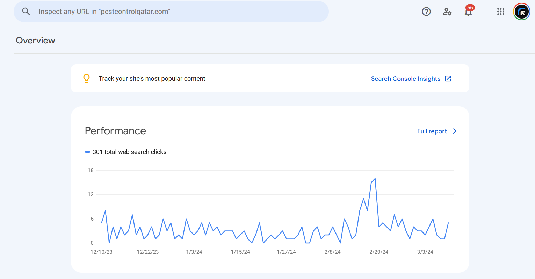Click the blue clicks legend swatch
The height and width of the screenshot is (279, 535).
coord(87,152)
